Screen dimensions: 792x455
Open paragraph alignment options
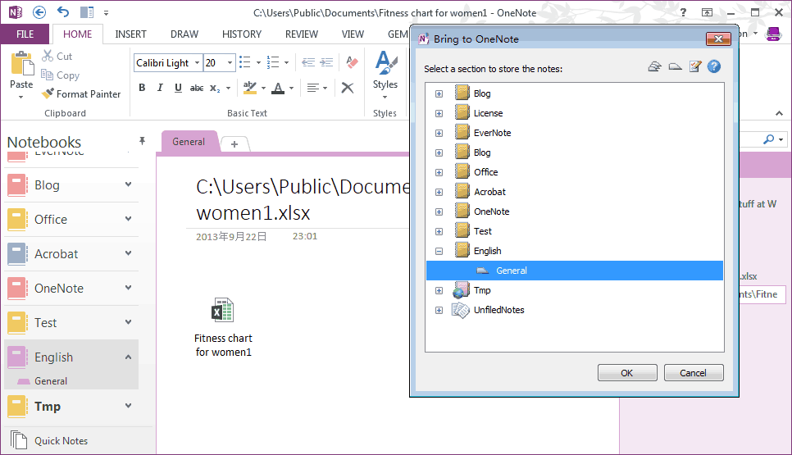click(x=317, y=88)
